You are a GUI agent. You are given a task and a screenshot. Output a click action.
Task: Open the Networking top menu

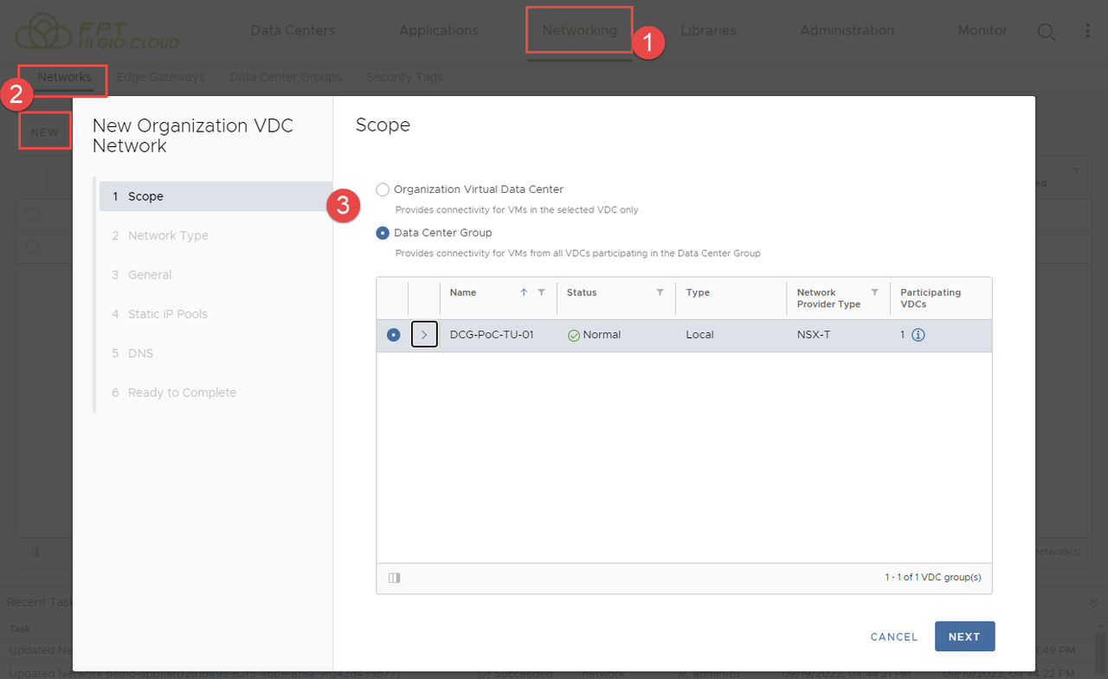[x=579, y=30]
